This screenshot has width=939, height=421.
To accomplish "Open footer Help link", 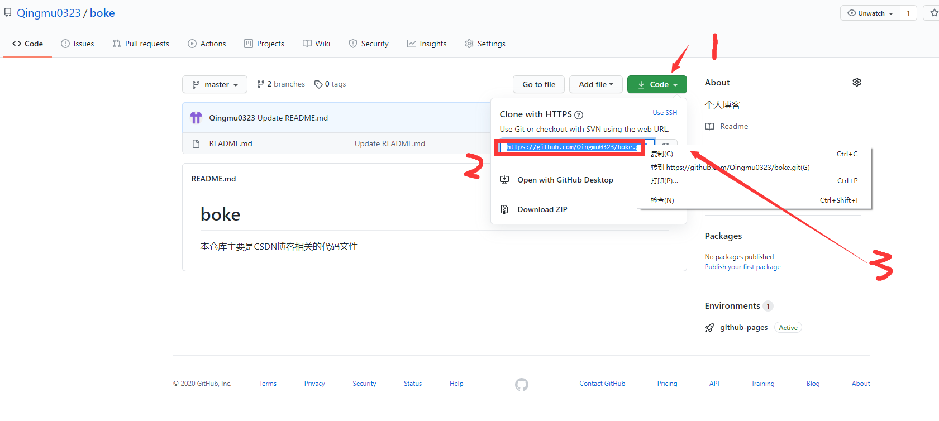I will [x=456, y=384].
